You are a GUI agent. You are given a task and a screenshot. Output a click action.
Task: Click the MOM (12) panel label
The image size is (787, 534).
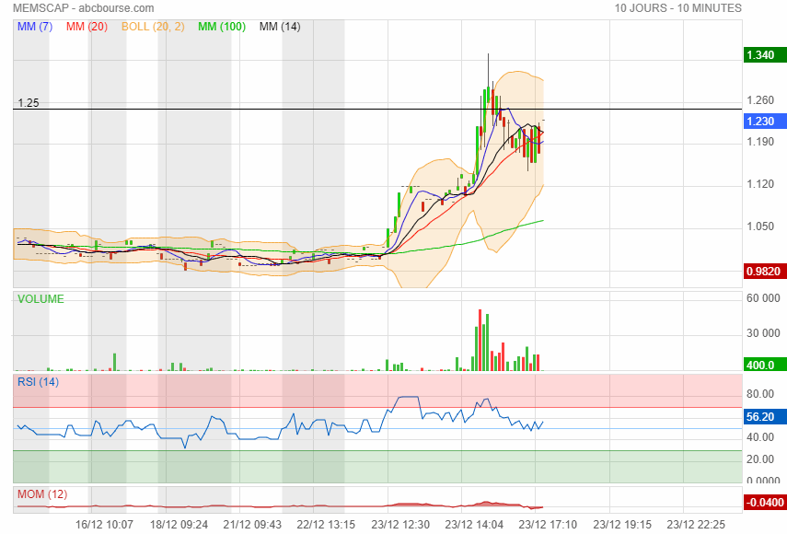point(42,494)
